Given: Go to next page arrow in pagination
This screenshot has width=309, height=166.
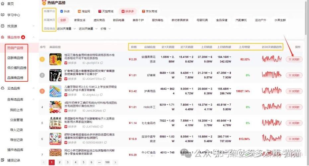Looking at the screenshot, I should 115,162.
